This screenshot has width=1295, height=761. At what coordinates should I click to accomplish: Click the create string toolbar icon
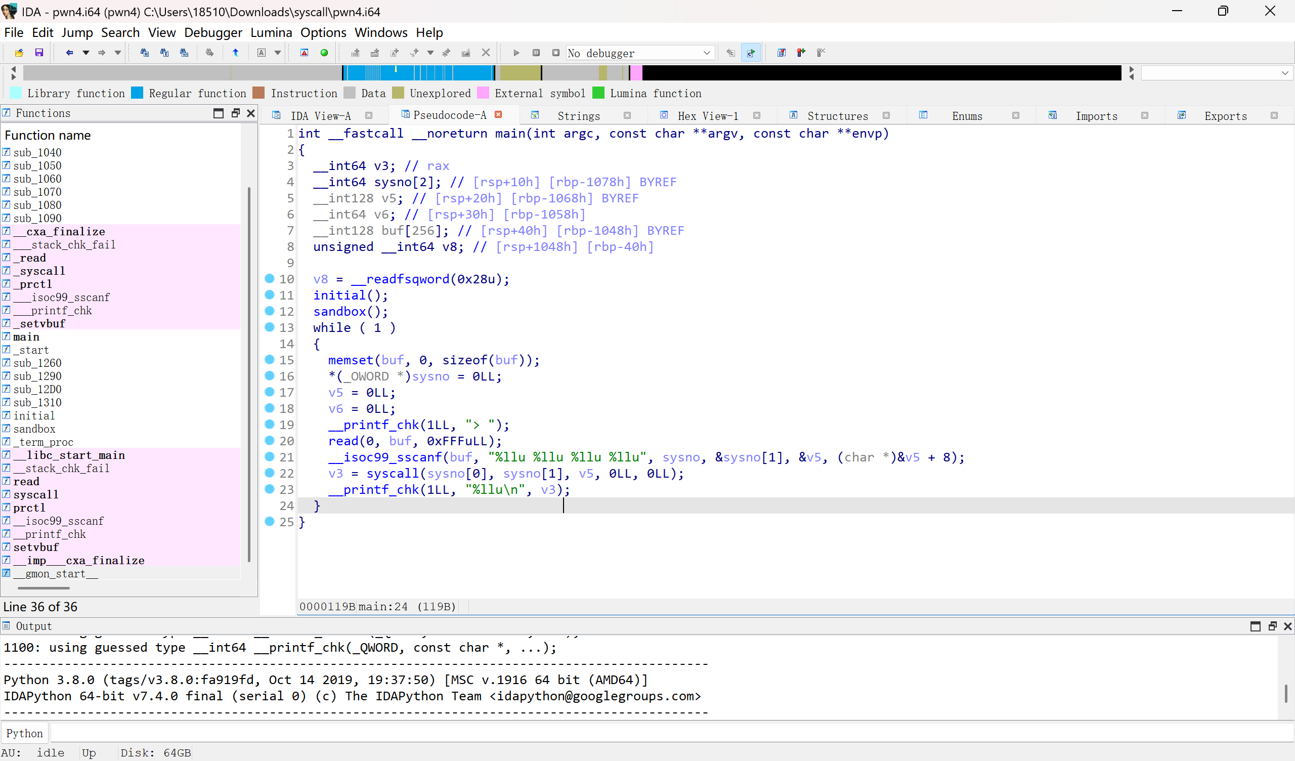pyautogui.click(x=395, y=53)
